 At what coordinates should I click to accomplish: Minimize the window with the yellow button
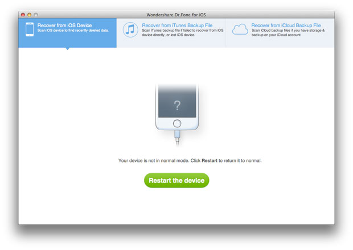pyautogui.click(x=29, y=15)
